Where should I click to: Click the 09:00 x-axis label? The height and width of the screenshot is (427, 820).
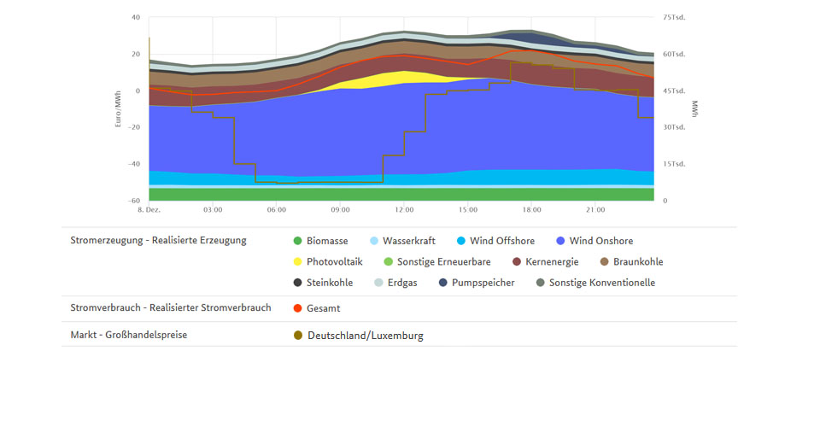tap(341, 209)
